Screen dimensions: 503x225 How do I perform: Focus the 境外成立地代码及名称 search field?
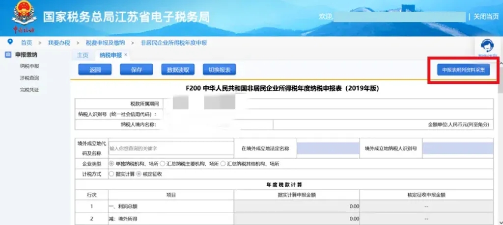point(171,149)
